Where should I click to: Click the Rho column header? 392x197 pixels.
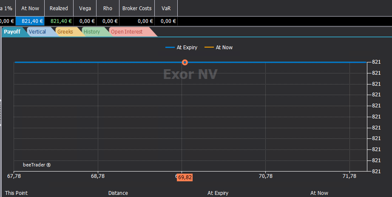(x=108, y=8)
